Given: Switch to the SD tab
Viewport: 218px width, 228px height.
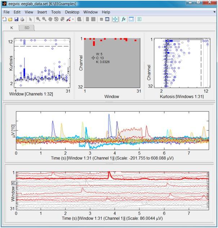Looking at the screenshot, I should click(27, 28).
